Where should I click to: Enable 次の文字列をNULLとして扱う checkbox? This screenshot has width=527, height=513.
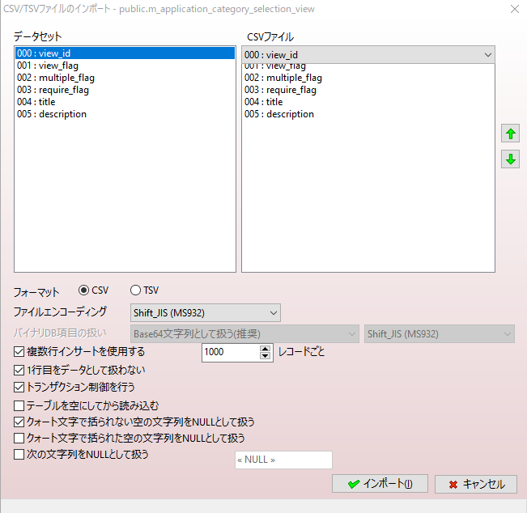point(19,455)
